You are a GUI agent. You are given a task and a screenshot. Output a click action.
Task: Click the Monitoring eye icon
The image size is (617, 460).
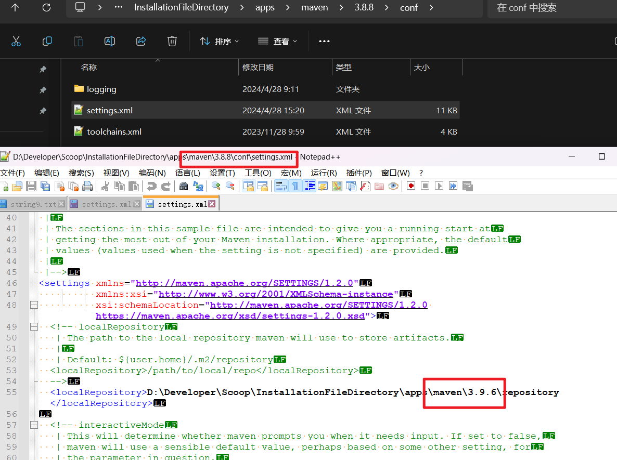[393, 187]
